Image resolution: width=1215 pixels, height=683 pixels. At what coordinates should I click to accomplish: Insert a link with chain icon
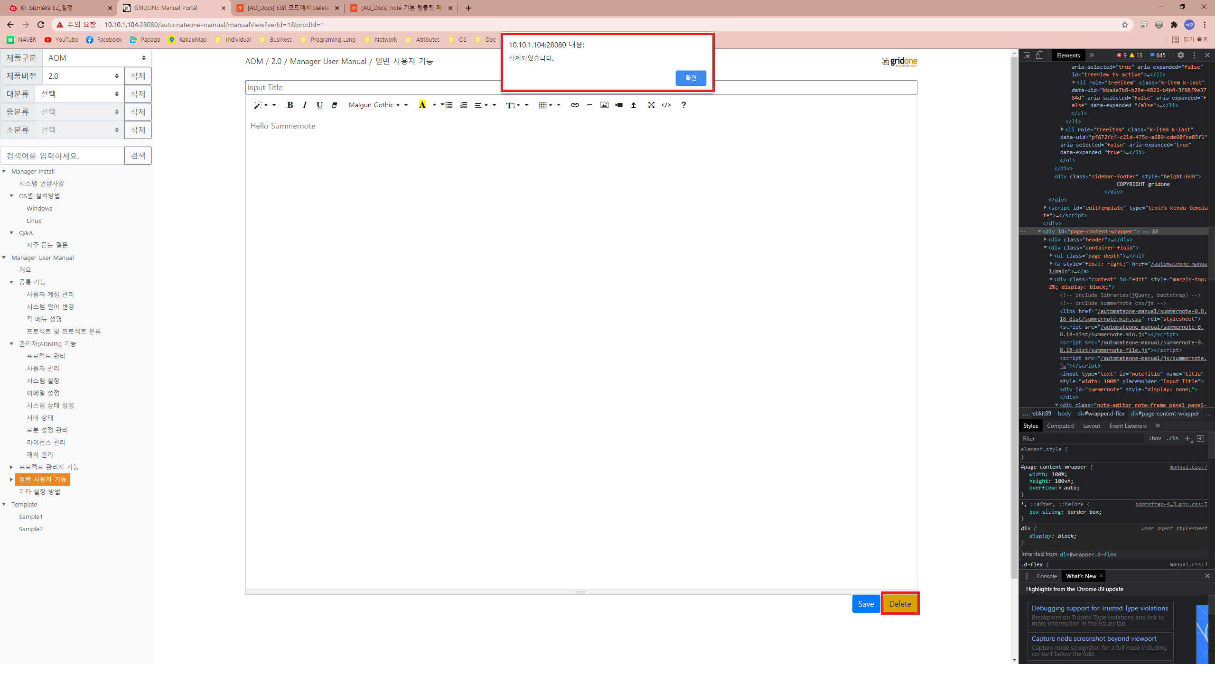(x=575, y=105)
